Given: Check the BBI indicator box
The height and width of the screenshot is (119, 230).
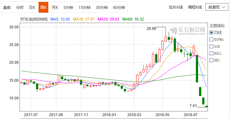Looking at the screenshot, I should coord(211,60).
